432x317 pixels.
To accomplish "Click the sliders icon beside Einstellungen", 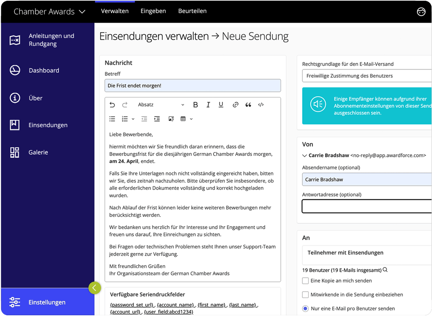I will (x=15, y=302).
